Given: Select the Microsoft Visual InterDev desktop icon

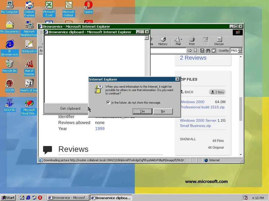Looking at the screenshot, I should [x=29, y=107].
